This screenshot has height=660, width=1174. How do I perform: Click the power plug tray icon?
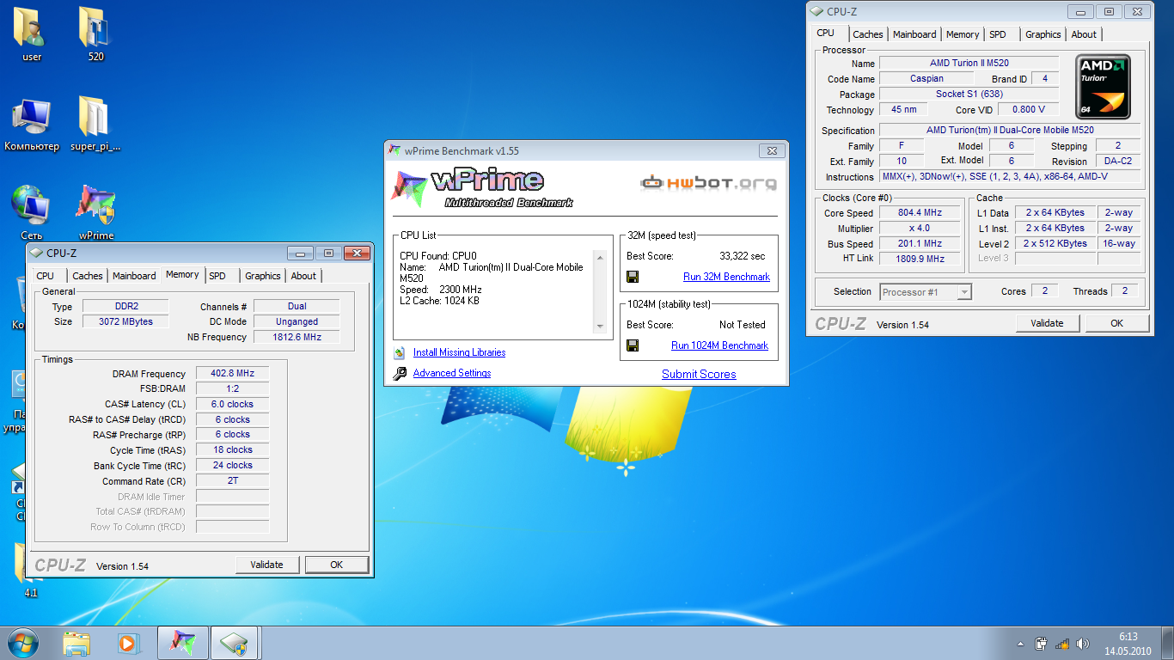click(x=1041, y=644)
